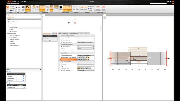The image size is (180, 101).
Task: Select the Design tools mode
Action: click(x=23, y=8)
